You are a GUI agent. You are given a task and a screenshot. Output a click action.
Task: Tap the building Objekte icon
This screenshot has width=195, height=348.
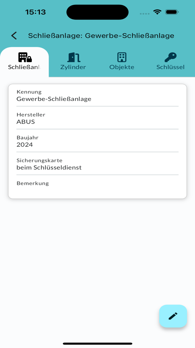pos(122,57)
